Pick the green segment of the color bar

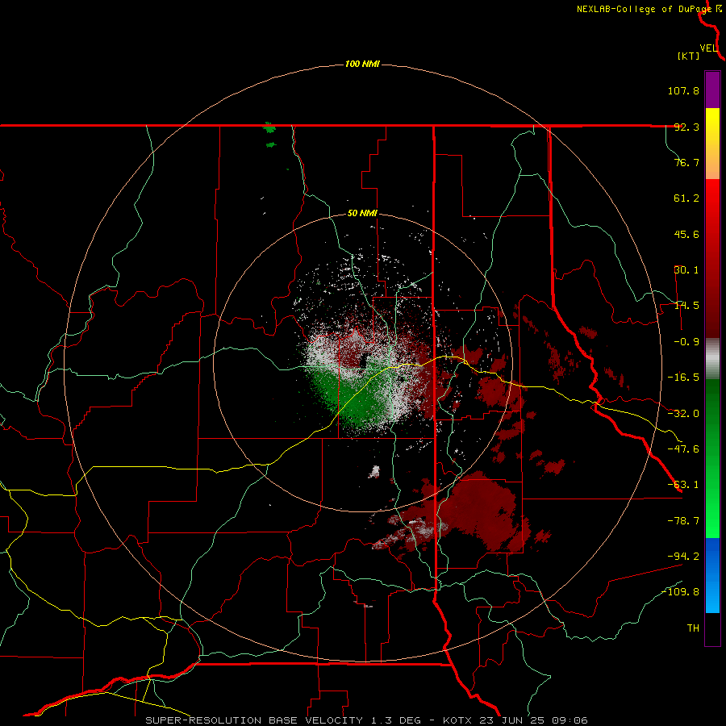tap(712, 458)
